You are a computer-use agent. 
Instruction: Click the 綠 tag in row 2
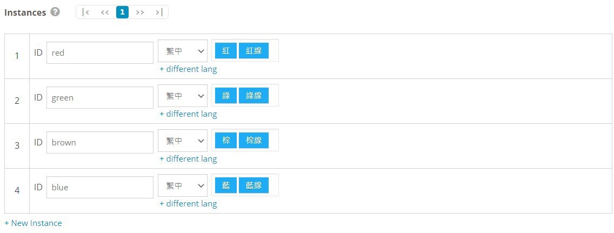click(x=226, y=96)
